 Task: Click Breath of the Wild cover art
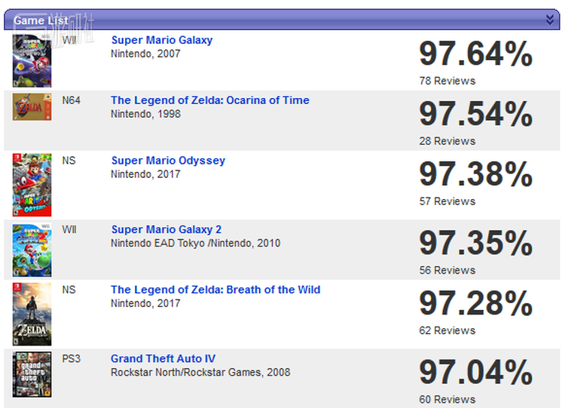[32, 314]
